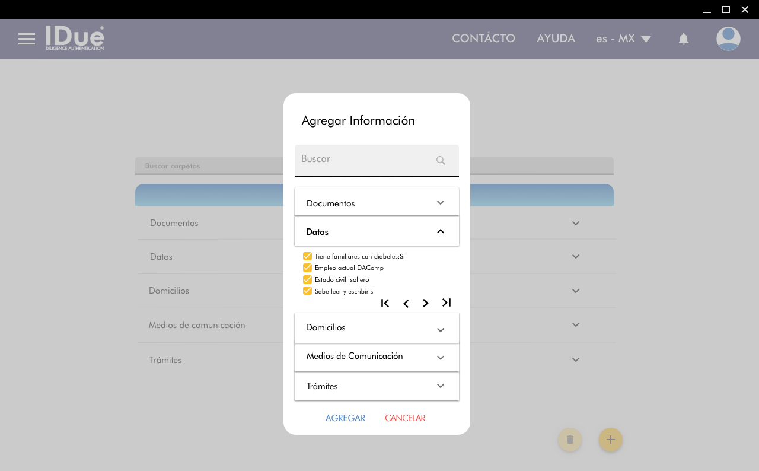Open the es - MX language dropdown

[x=623, y=39]
